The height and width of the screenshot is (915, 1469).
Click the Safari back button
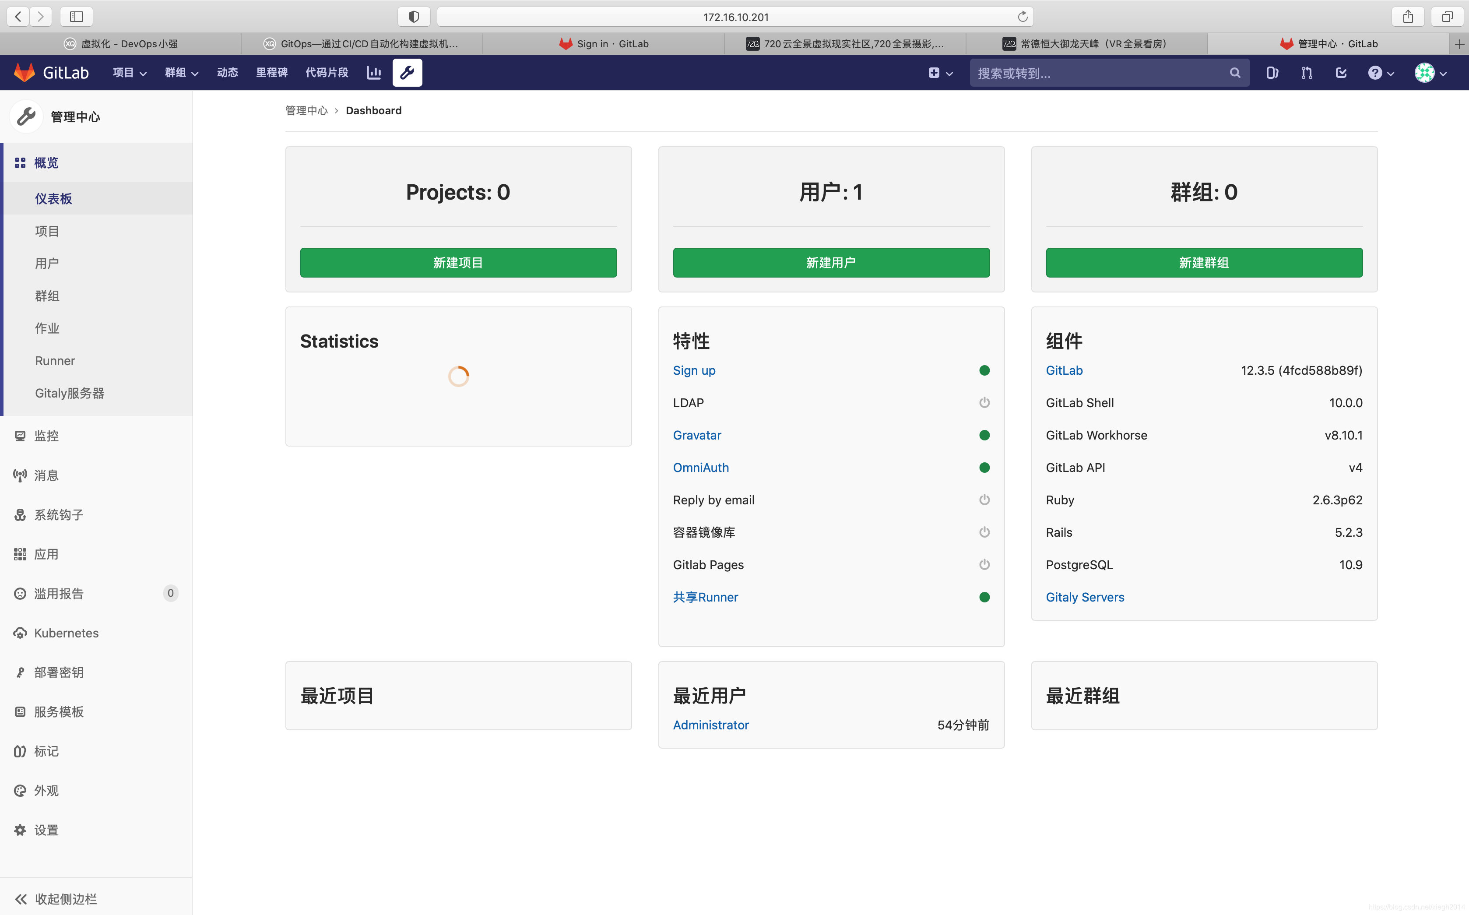click(18, 16)
